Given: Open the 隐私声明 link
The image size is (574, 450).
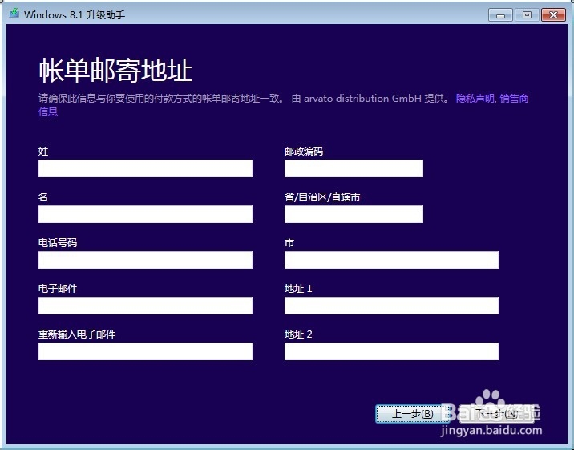Looking at the screenshot, I should (x=475, y=99).
